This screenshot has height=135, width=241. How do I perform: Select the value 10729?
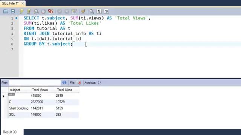pyautogui.click(x=60, y=102)
